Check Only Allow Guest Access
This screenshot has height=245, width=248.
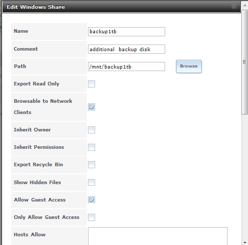click(x=92, y=217)
